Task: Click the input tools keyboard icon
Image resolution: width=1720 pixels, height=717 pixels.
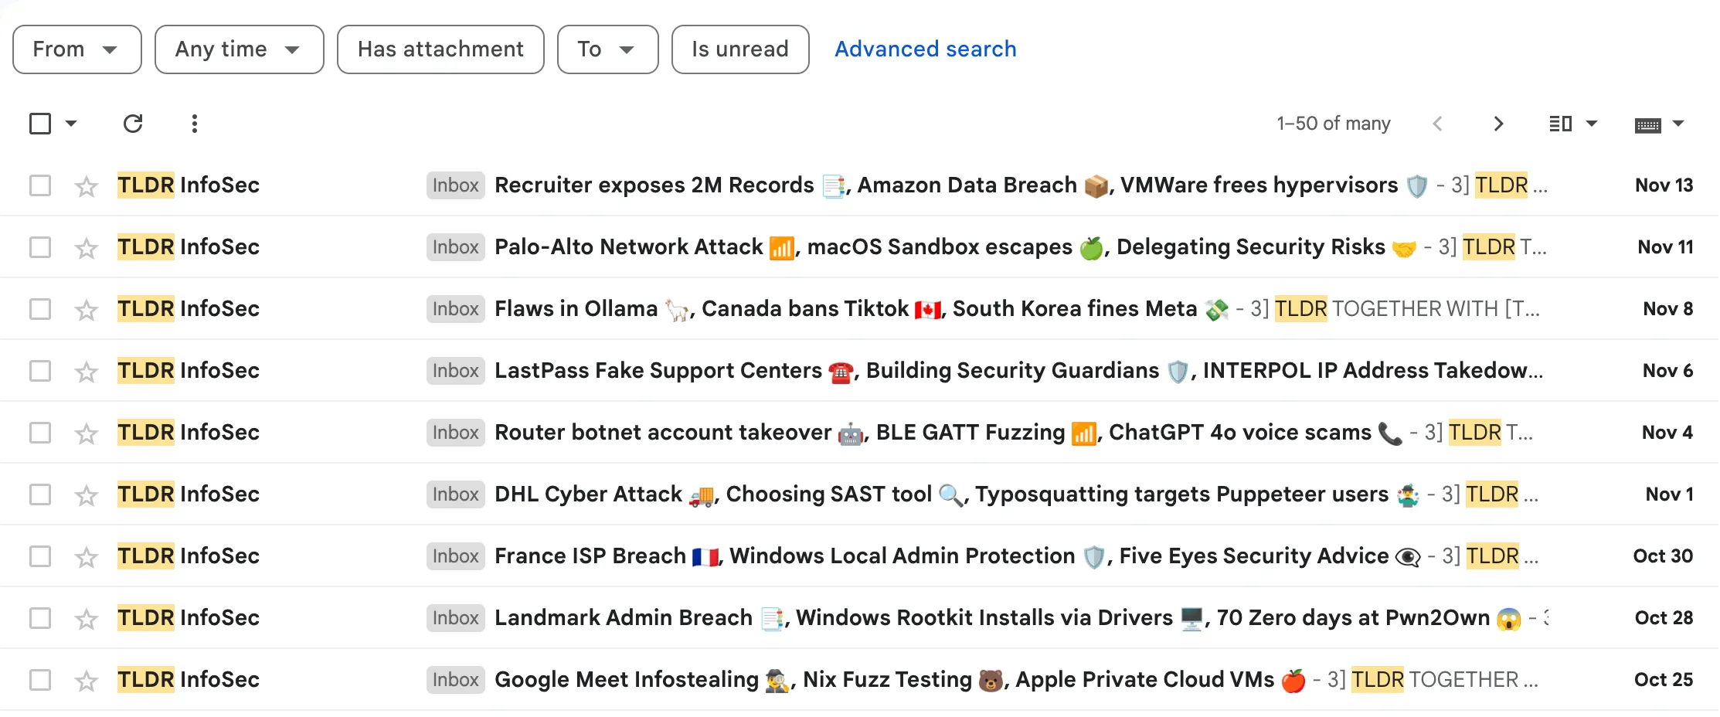Action: [x=1647, y=125]
